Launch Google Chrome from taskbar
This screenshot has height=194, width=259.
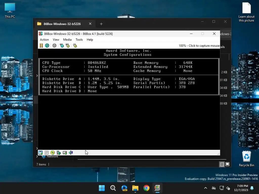coord(146,188)
